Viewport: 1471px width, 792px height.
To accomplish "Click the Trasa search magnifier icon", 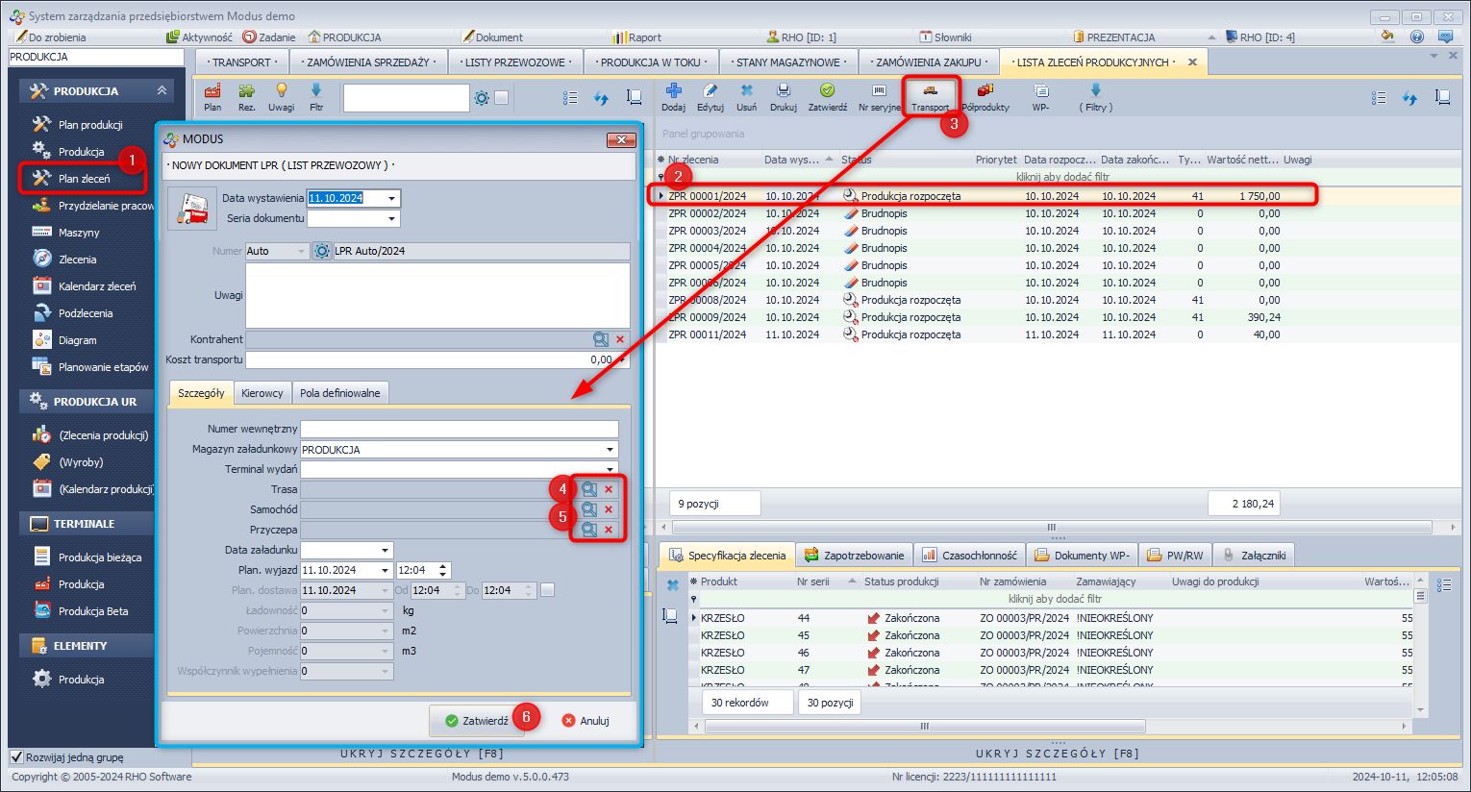I will tap(589, 489).
